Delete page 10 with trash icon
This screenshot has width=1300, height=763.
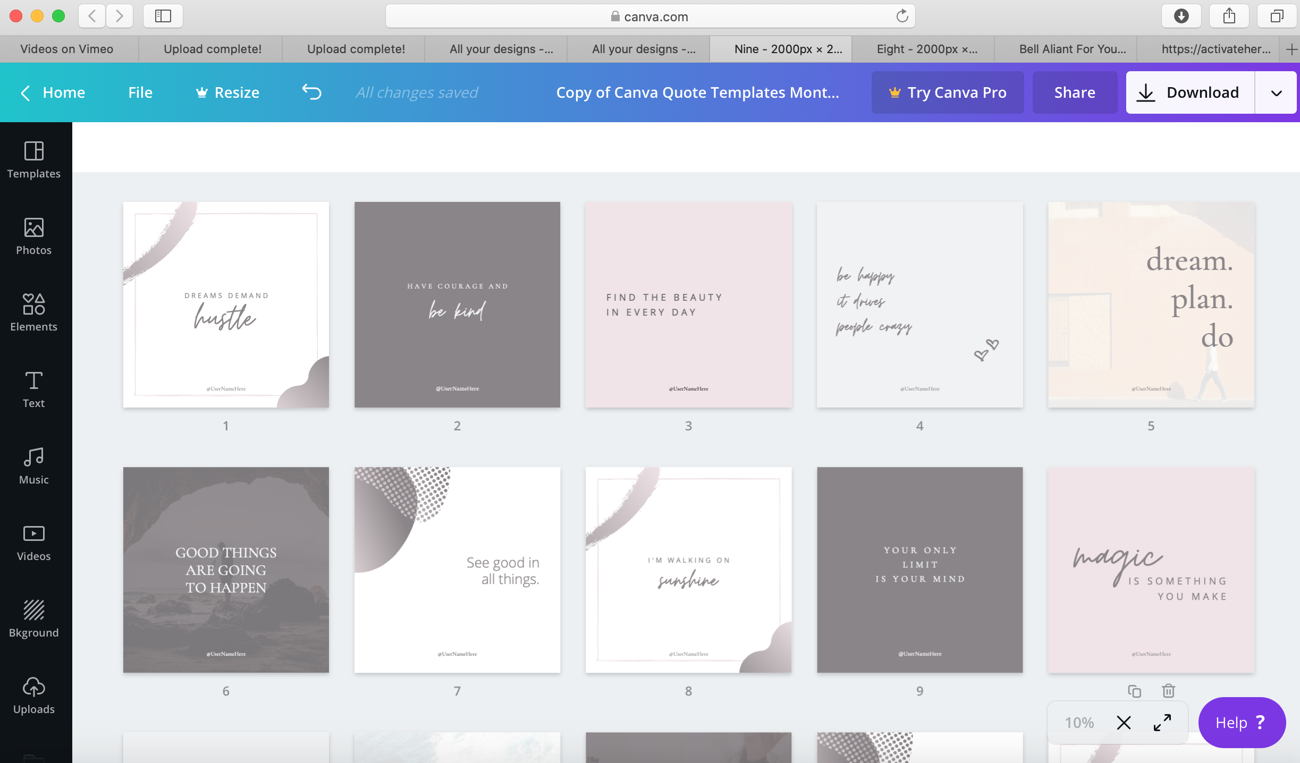tap(1168, 691)
